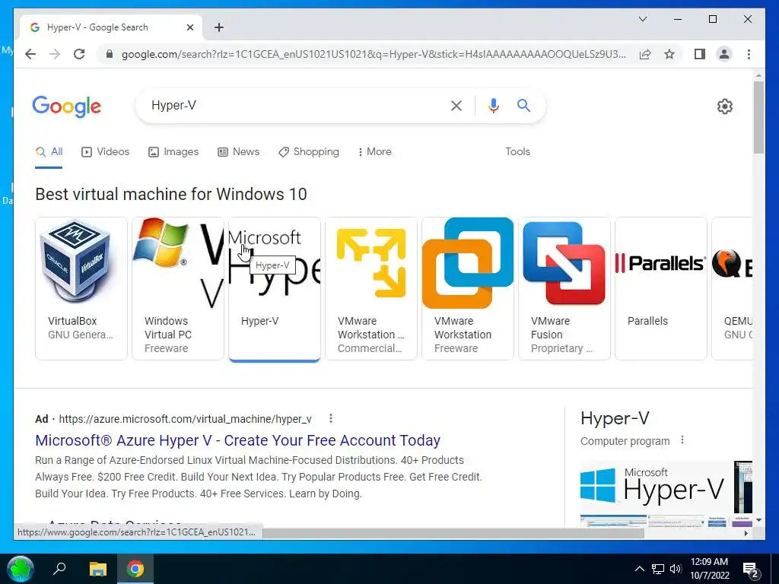The width and height of the screenshot is (779, 584).
Task: Share this page using the share icon
Action: (645, 54)
